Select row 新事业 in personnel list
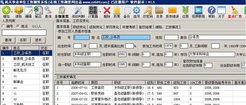The width and height of the screenshot is (246, 105). click(x=27, y=82)
